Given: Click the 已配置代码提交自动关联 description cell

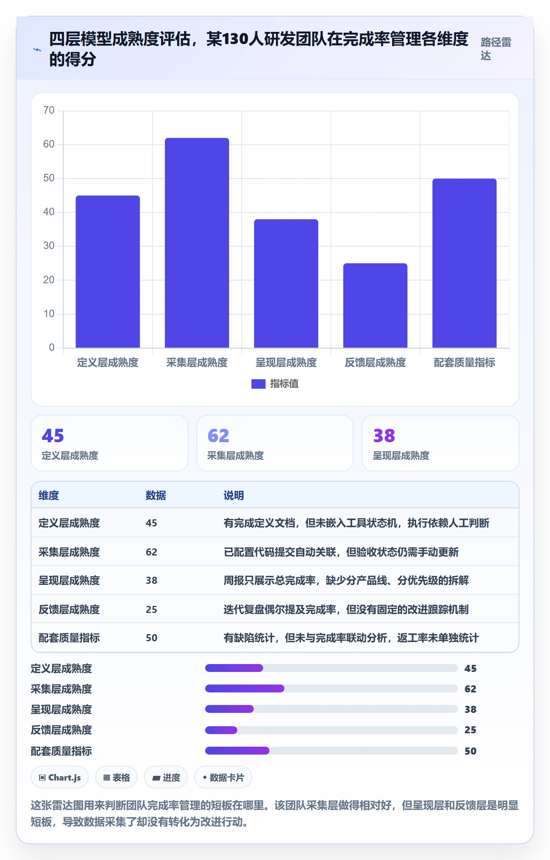Looking at the screenshot, I should point(341,552).
